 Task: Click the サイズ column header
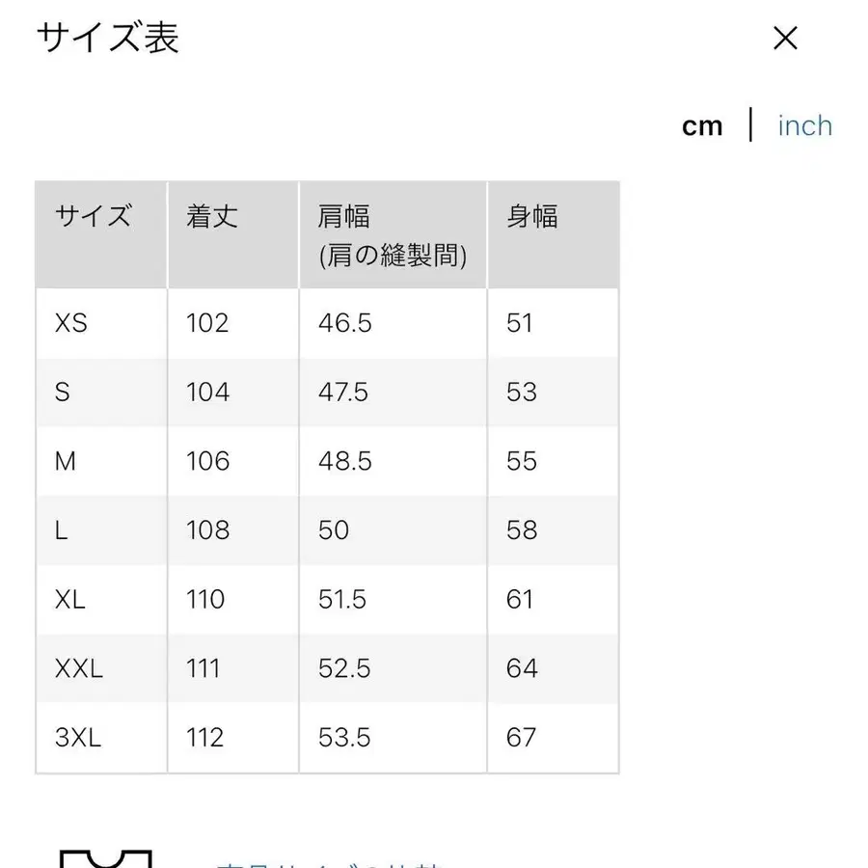coord(92,217)
